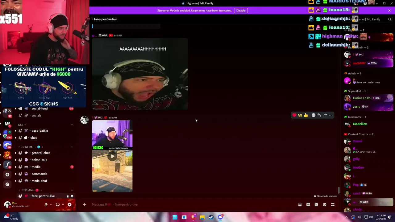Add channel to GENERAL category

[72, 147]
